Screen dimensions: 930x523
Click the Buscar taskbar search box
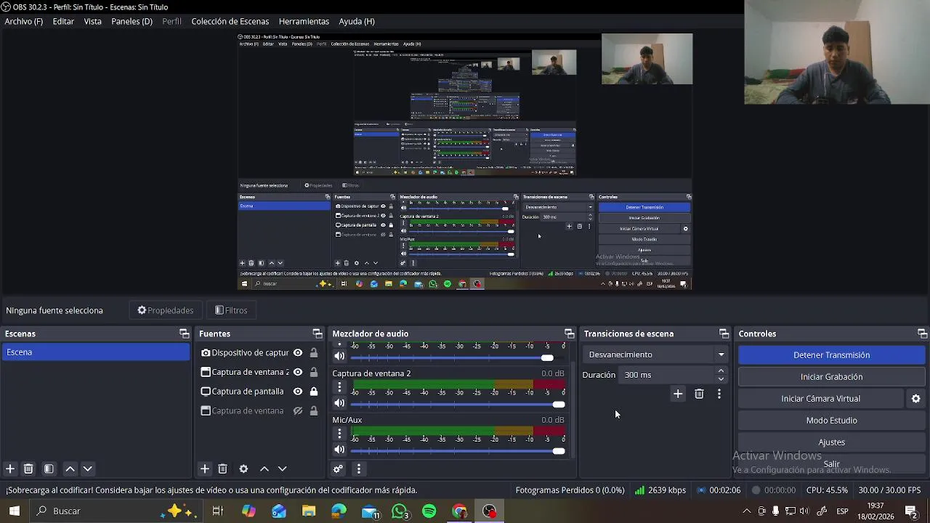coord(115,511)
